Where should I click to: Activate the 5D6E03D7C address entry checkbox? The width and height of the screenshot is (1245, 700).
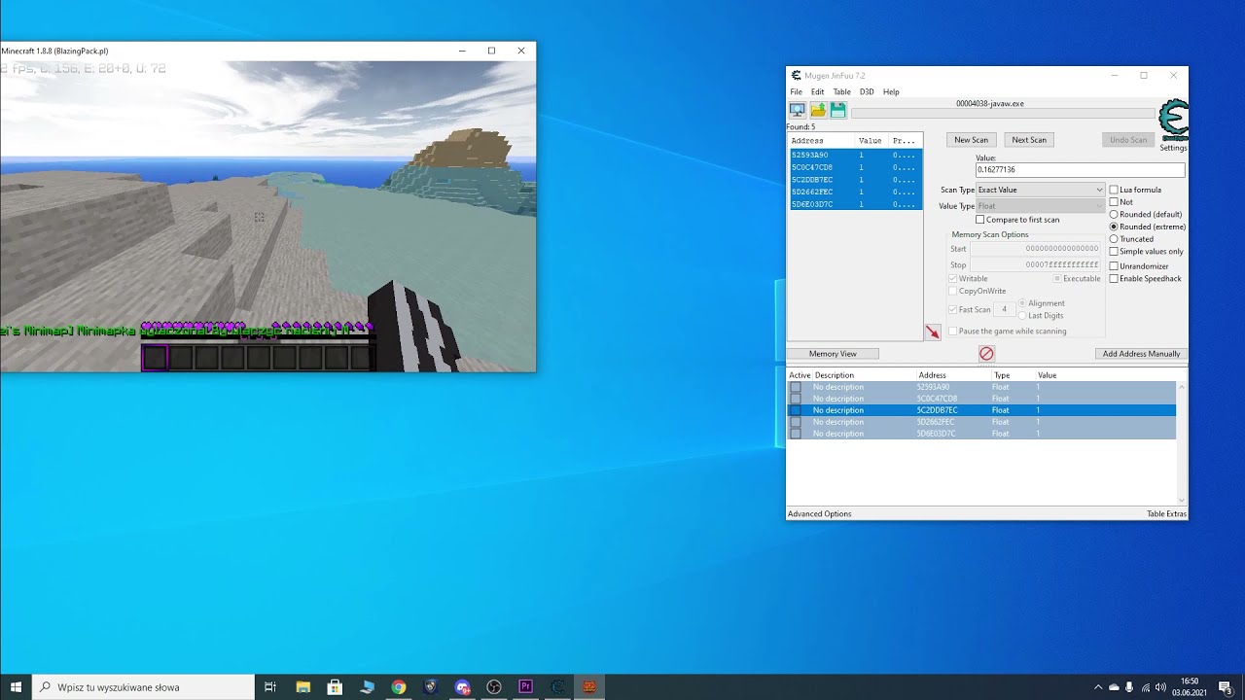coord(796,434)
